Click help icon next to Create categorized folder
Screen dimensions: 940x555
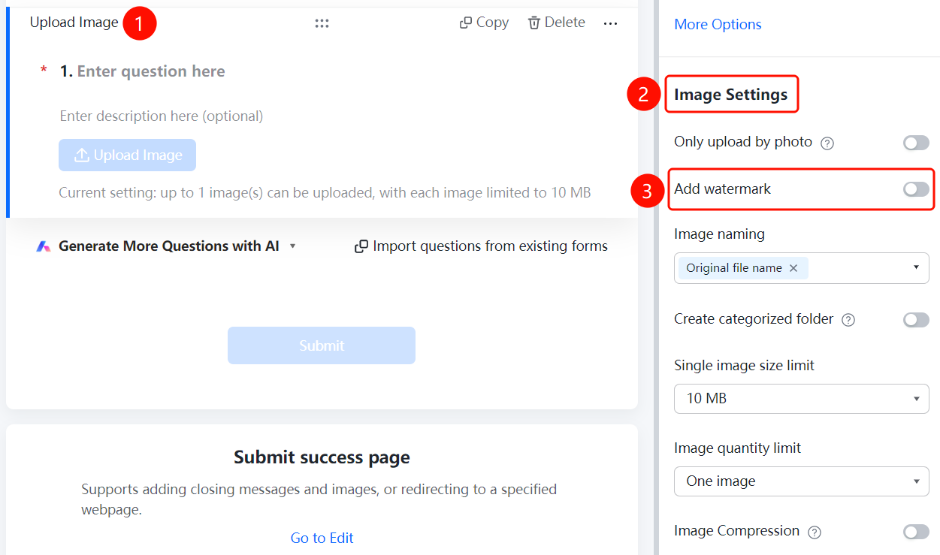click(848, 320)
